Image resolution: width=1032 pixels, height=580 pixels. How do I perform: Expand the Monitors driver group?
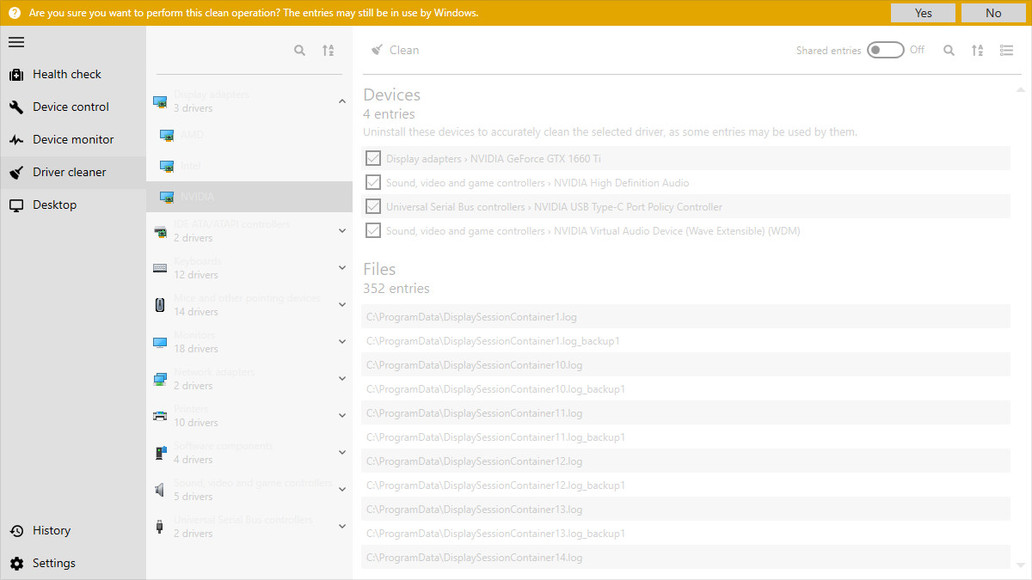click(341, 341)
